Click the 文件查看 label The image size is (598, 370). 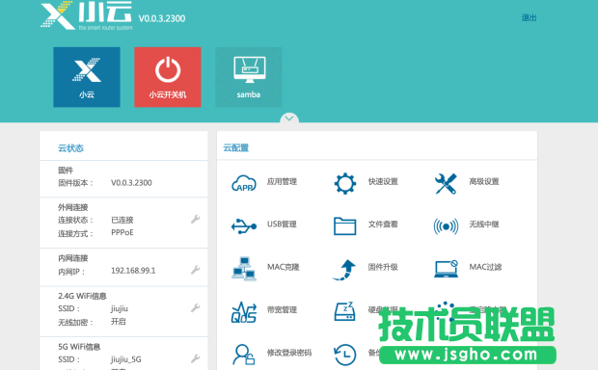coord(383,225)
